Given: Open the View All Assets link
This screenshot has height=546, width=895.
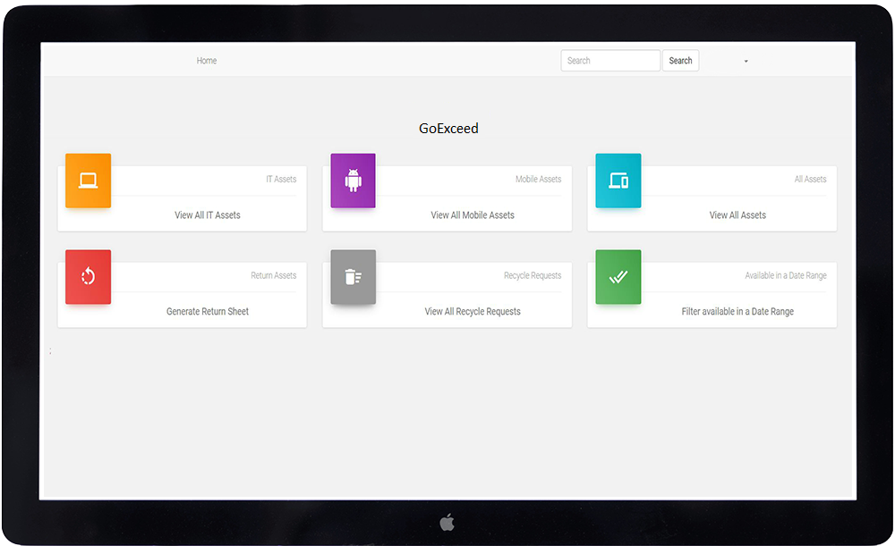Looking at the screenshot, I should pos(737,214).
